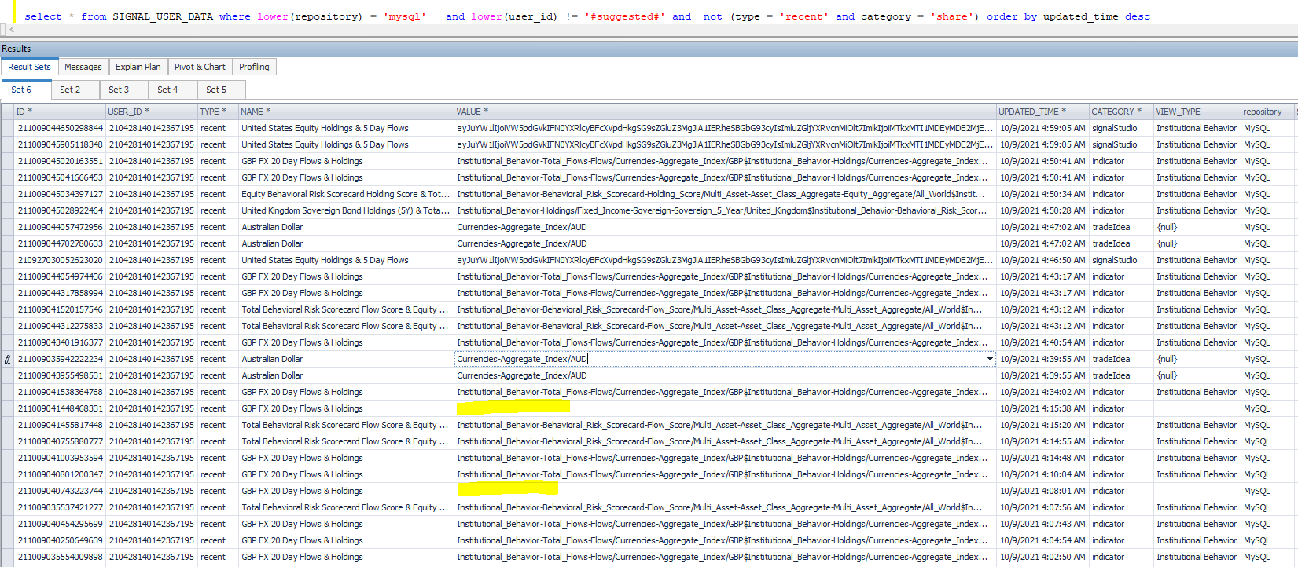Select ID cell 211009045034397127
Image resolution: width=1298 pixels, height=567 pixels.
coord(61,194)
